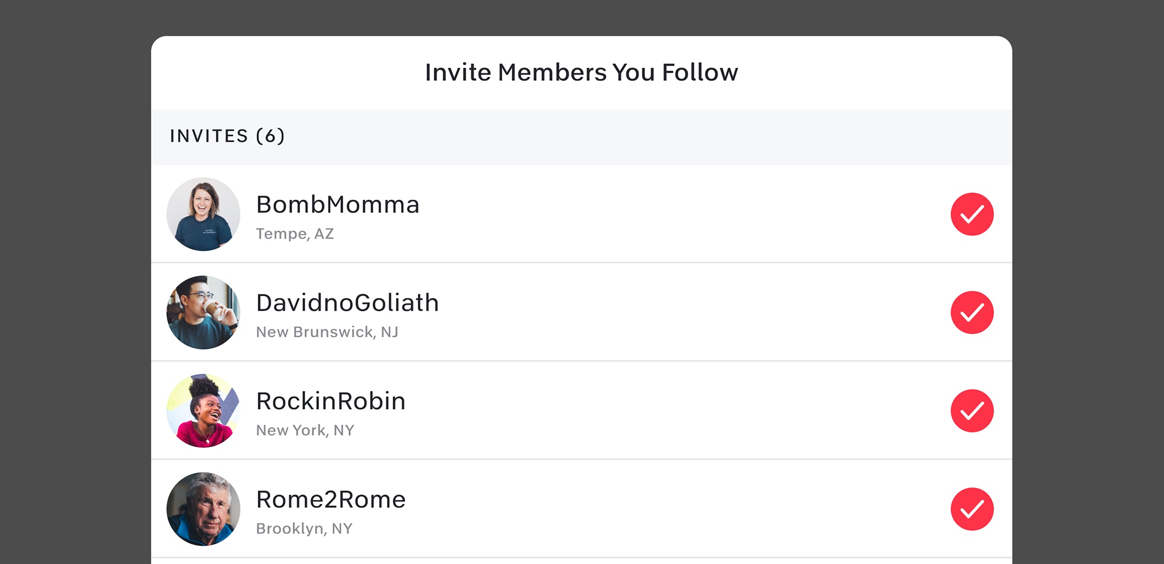Click the INVITES (6) section header
Image resolution: width=1164 pixels, height=564 pixels.
(x=228, y=136)
